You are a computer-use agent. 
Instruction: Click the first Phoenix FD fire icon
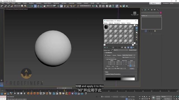28,94
